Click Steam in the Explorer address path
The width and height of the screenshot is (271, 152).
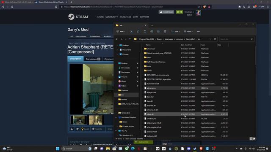click(159, 39)
